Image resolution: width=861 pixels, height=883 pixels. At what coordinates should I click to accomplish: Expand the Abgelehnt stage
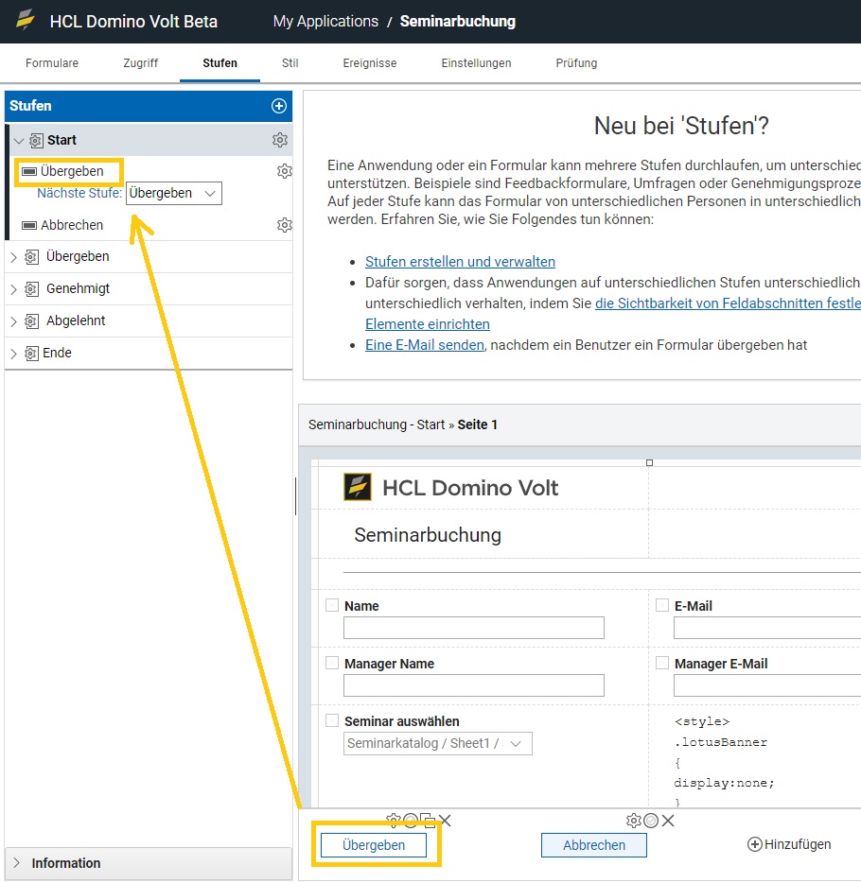pos(14,321)
